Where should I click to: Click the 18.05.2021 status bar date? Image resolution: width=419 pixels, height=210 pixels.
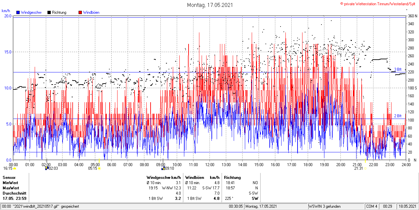[407, 206]
